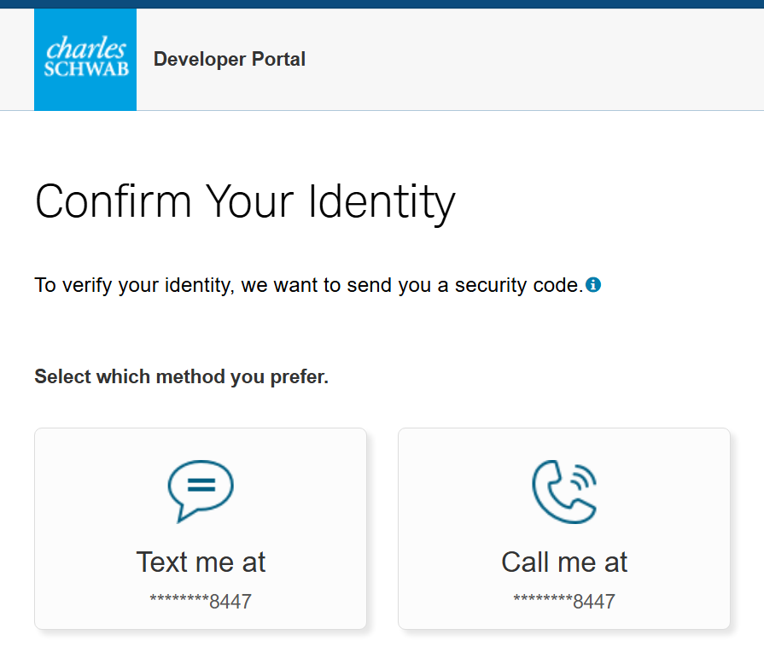
Task: Click the security code verification sentence
Action: [309, 285]
